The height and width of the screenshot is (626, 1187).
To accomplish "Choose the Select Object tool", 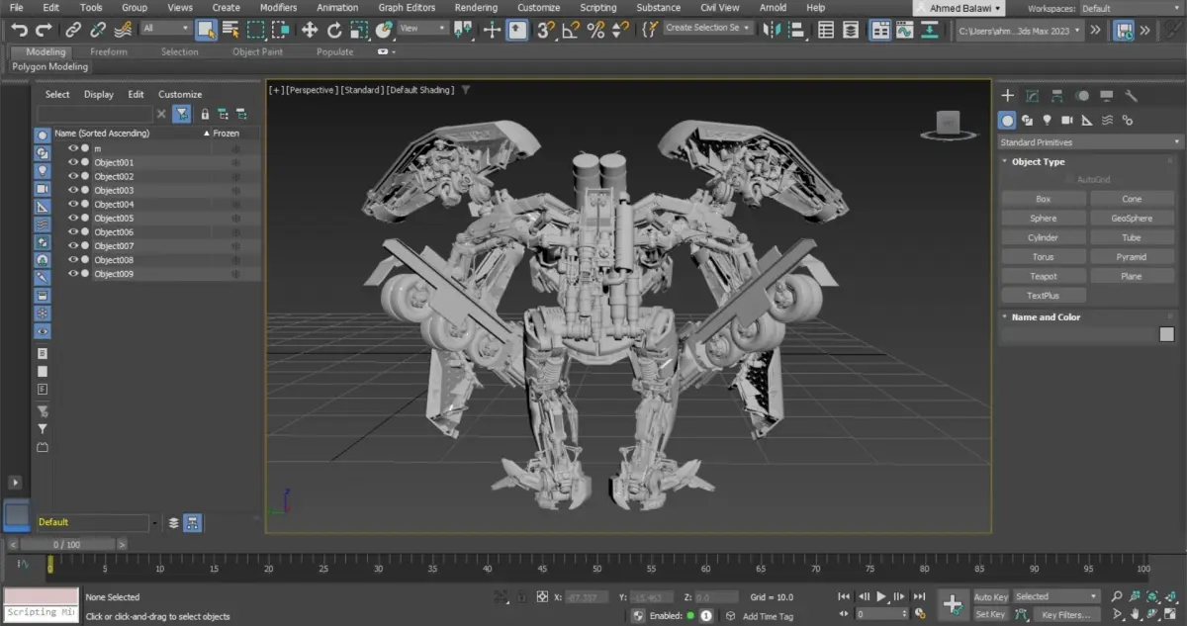I will (x=206, y=30).
